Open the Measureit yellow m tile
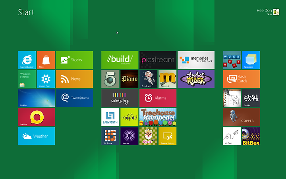The height and width of the screenshot is (179, 286). click(x=168, y=79)
